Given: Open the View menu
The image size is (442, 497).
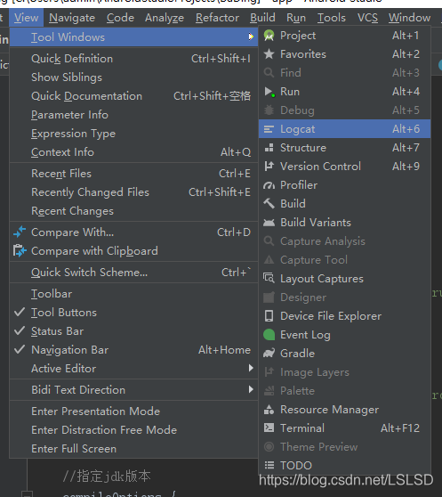Looking at the screenshot, I should click(27, 18).
